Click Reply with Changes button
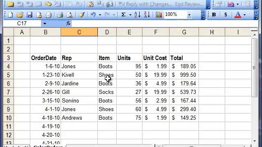Image resolution: width=262 pixels, height=147 pixels. click(145, 4)
